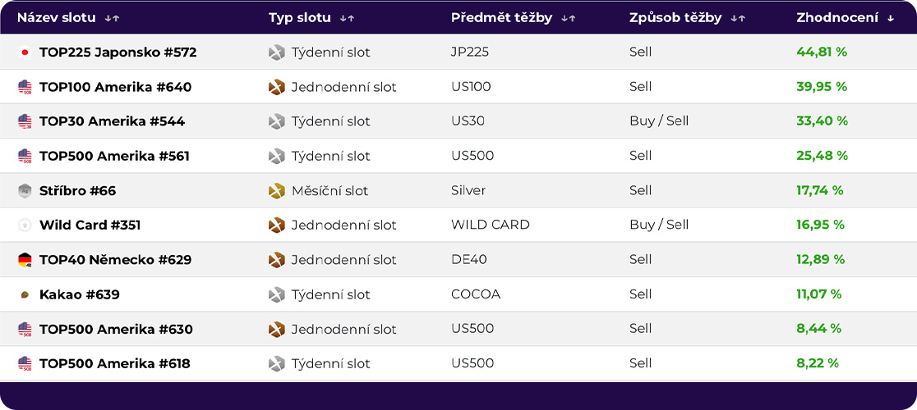
Task: Open TOP500 Amerika #561 slot
Action: 115,157
